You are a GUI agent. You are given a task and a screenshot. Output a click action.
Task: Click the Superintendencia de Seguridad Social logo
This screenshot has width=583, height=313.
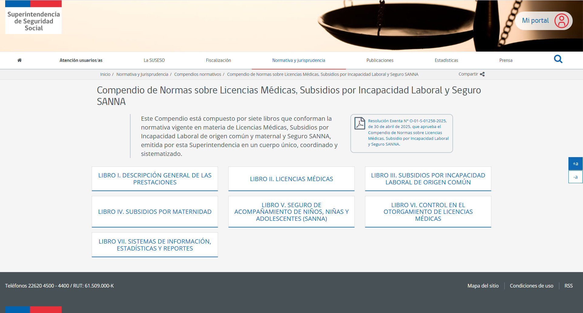pyautogui.click(x=33, y=18)
